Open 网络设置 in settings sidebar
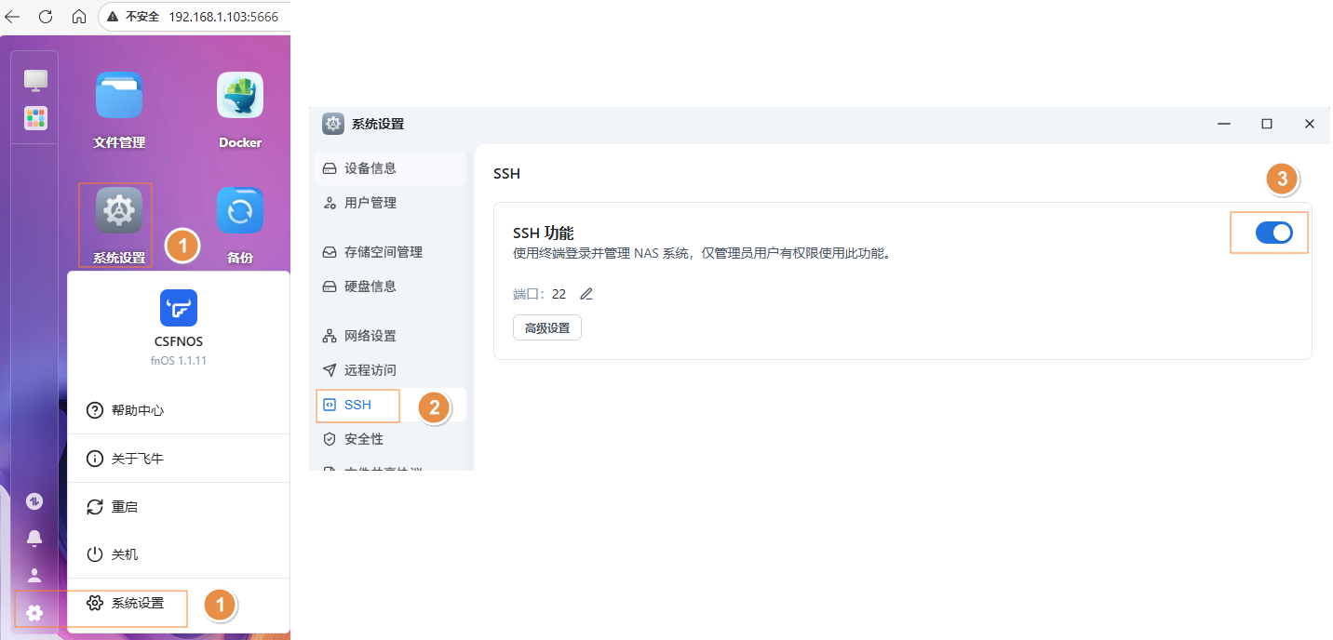 (x=390, y=336)
